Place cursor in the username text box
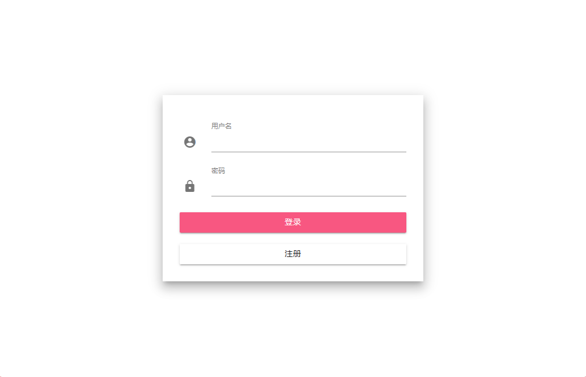586x377 pixels. (x=308, y=143)
